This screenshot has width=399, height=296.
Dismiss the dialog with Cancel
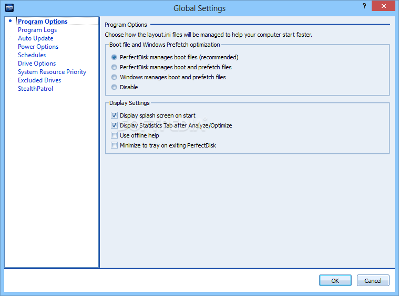click(373, 280)
